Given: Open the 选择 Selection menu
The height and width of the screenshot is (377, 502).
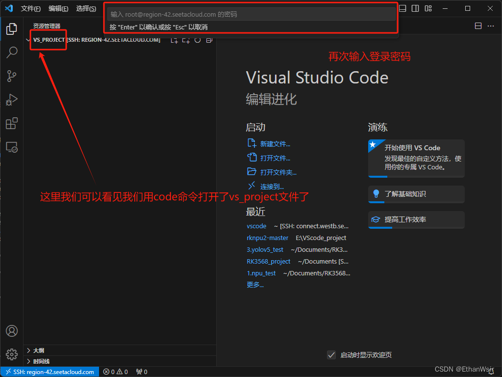Looking at the screenshot, I should [x=86, y=9].
